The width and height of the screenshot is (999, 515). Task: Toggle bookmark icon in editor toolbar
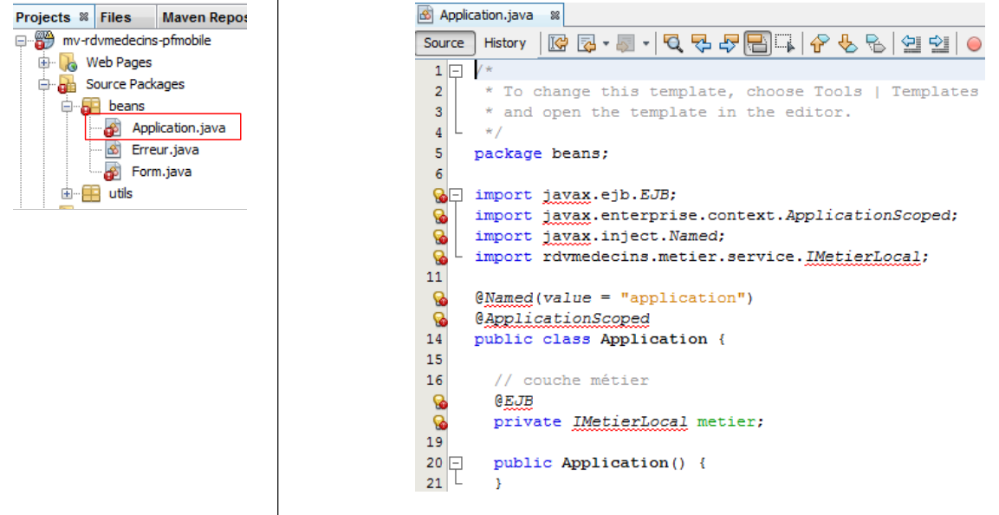[x=876, y=43]
